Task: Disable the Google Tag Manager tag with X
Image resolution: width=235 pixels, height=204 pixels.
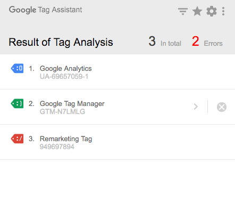Action: coord(222,107)
